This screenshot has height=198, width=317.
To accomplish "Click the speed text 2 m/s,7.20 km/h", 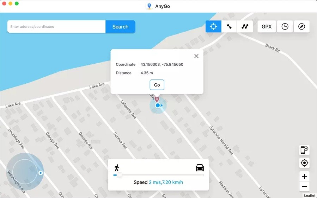I will coord(166,182).
